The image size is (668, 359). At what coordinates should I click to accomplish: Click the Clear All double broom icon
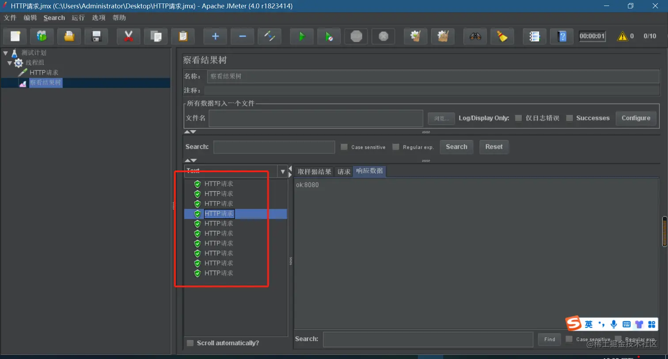pos(443,36)
